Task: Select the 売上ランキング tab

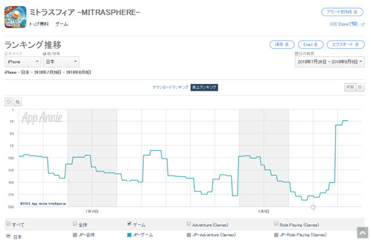Action: (204, 87)
